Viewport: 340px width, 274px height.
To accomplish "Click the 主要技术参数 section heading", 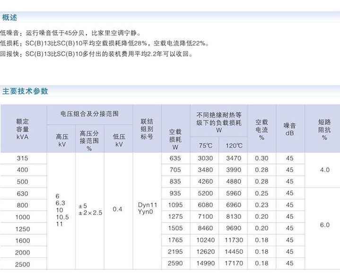I will [x=25, y=91].
